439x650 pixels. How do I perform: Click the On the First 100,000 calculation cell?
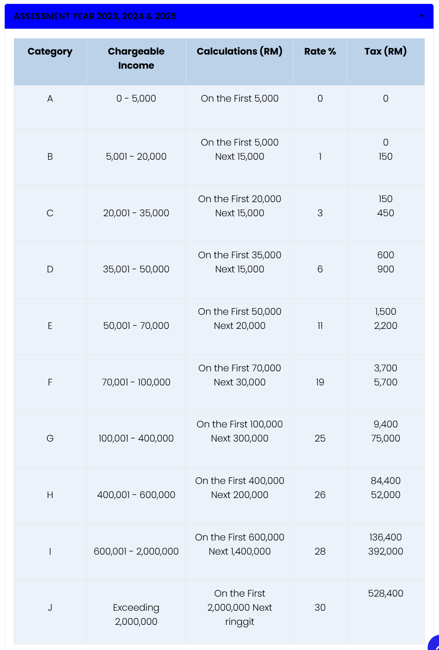(x=239, y=424)
